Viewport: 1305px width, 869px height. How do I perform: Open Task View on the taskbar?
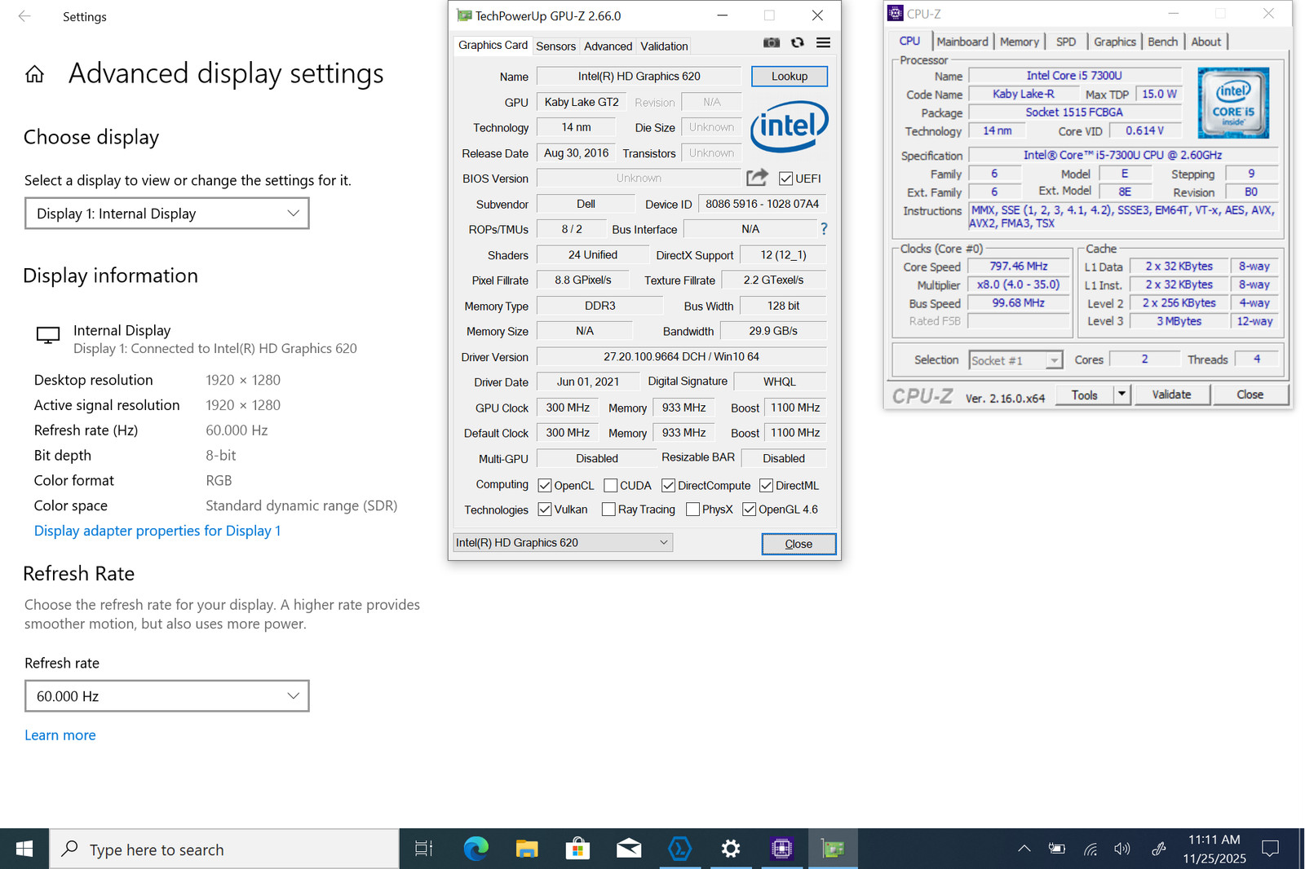pos(423,849)
